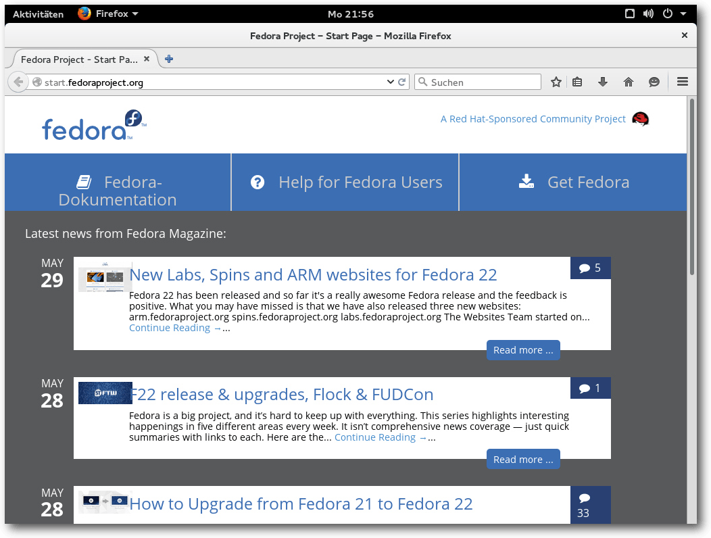Open the Firefox Hello chat smiley icon

(654, 82)
